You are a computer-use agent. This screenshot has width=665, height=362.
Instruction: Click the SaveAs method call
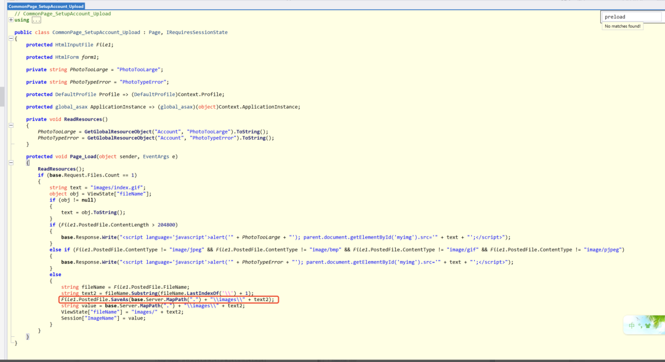tap(119, 299)
